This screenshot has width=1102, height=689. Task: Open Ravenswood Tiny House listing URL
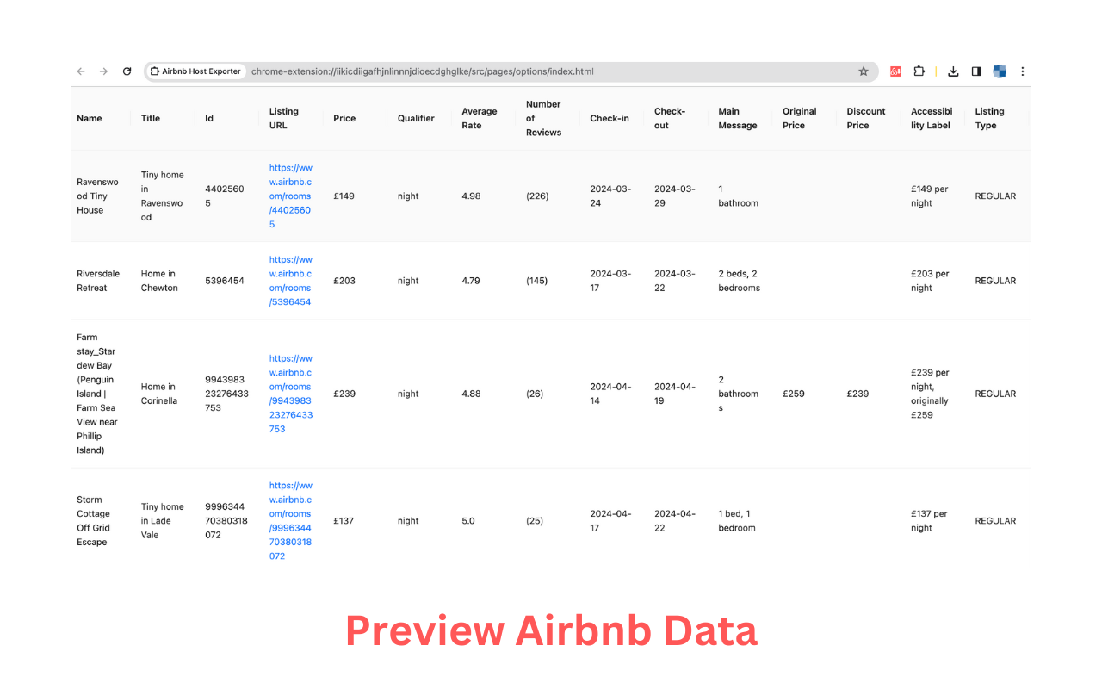click(290, 196)
